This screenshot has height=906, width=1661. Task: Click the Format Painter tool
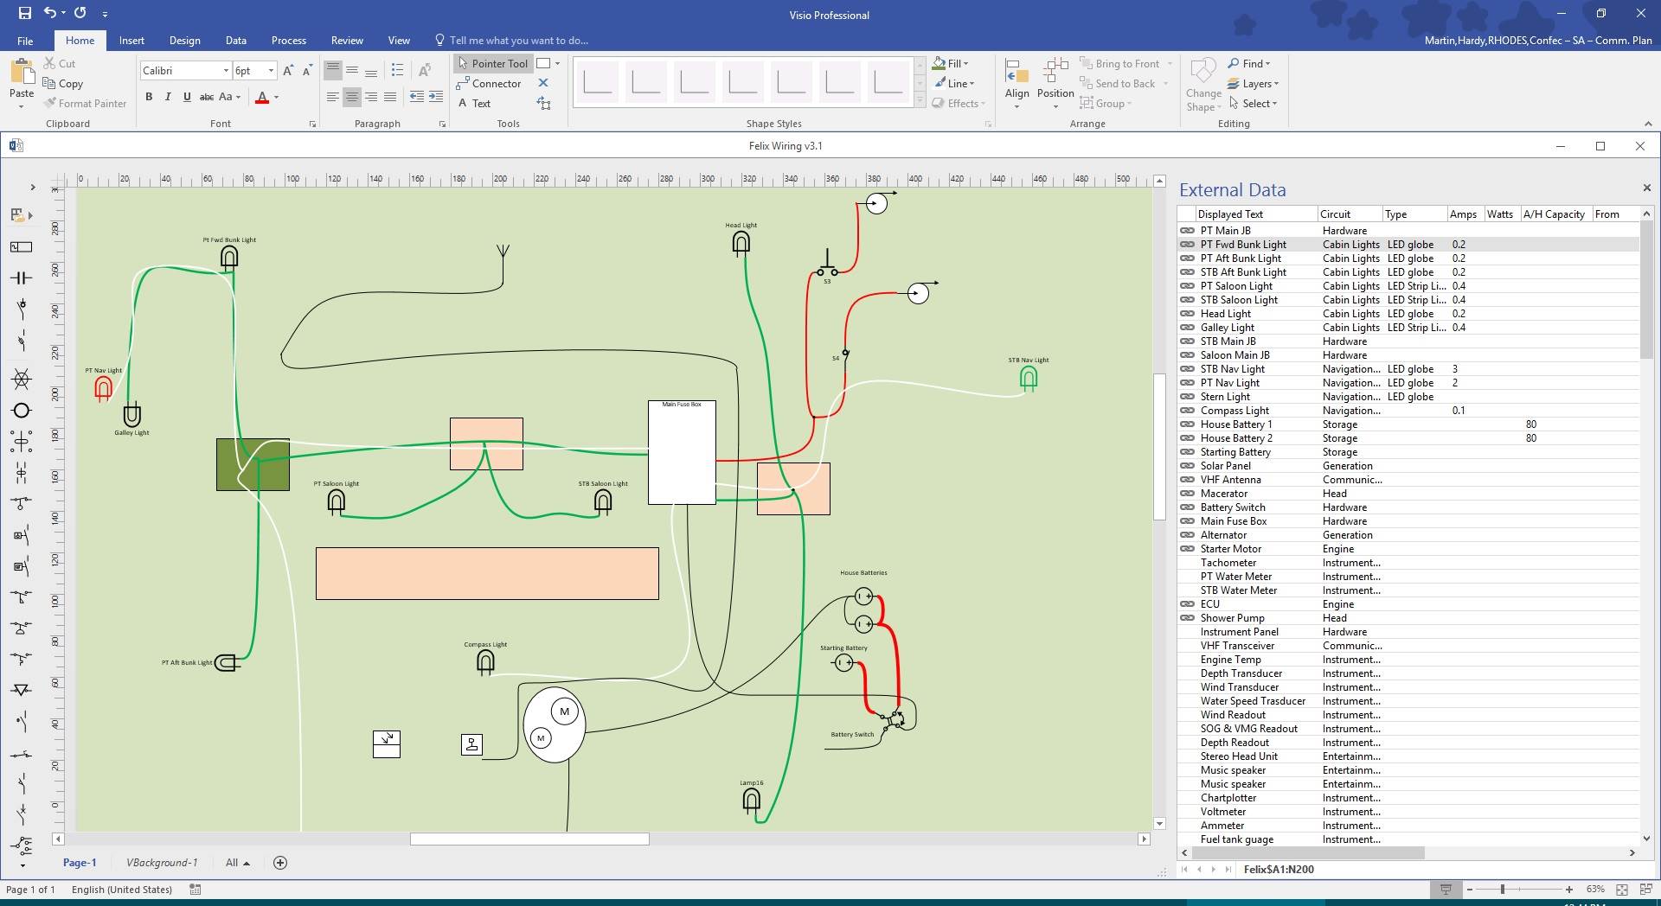(85, 104)
